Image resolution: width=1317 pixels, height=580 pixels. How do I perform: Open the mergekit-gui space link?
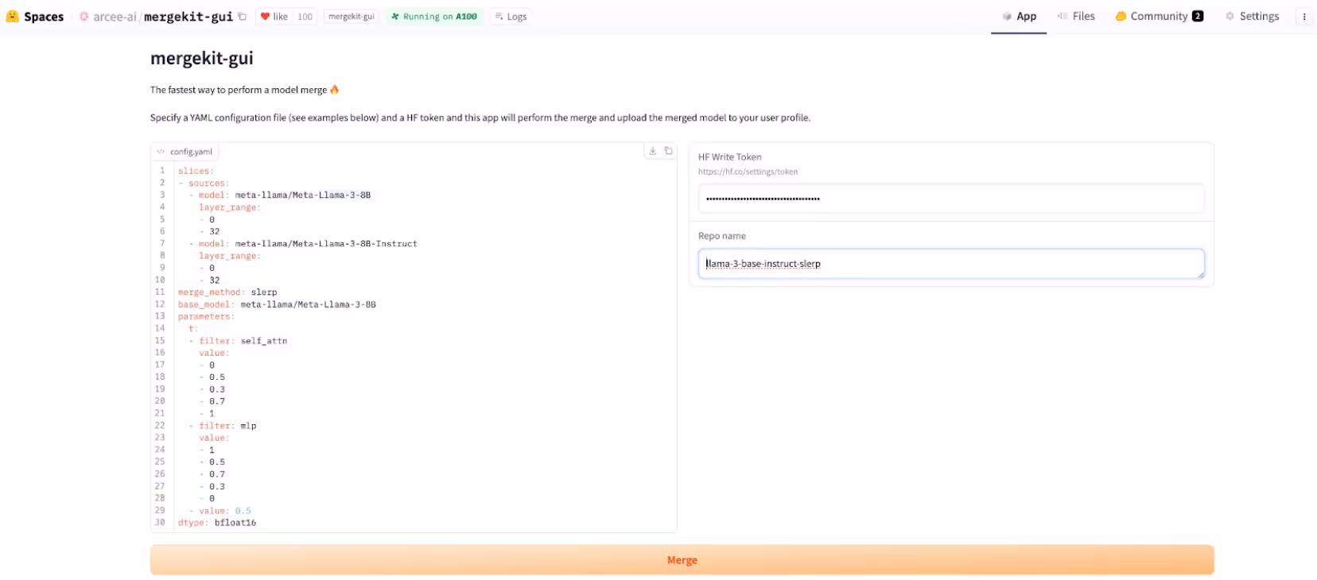(x=188, y=16)
